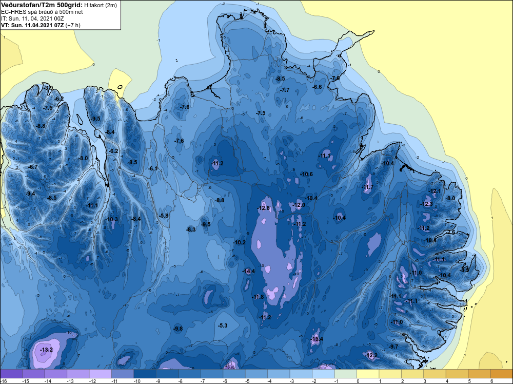Viewport: 513px width, 384px height.
Task: Click the -6.7 temperature label
Action: click(33, 167)
